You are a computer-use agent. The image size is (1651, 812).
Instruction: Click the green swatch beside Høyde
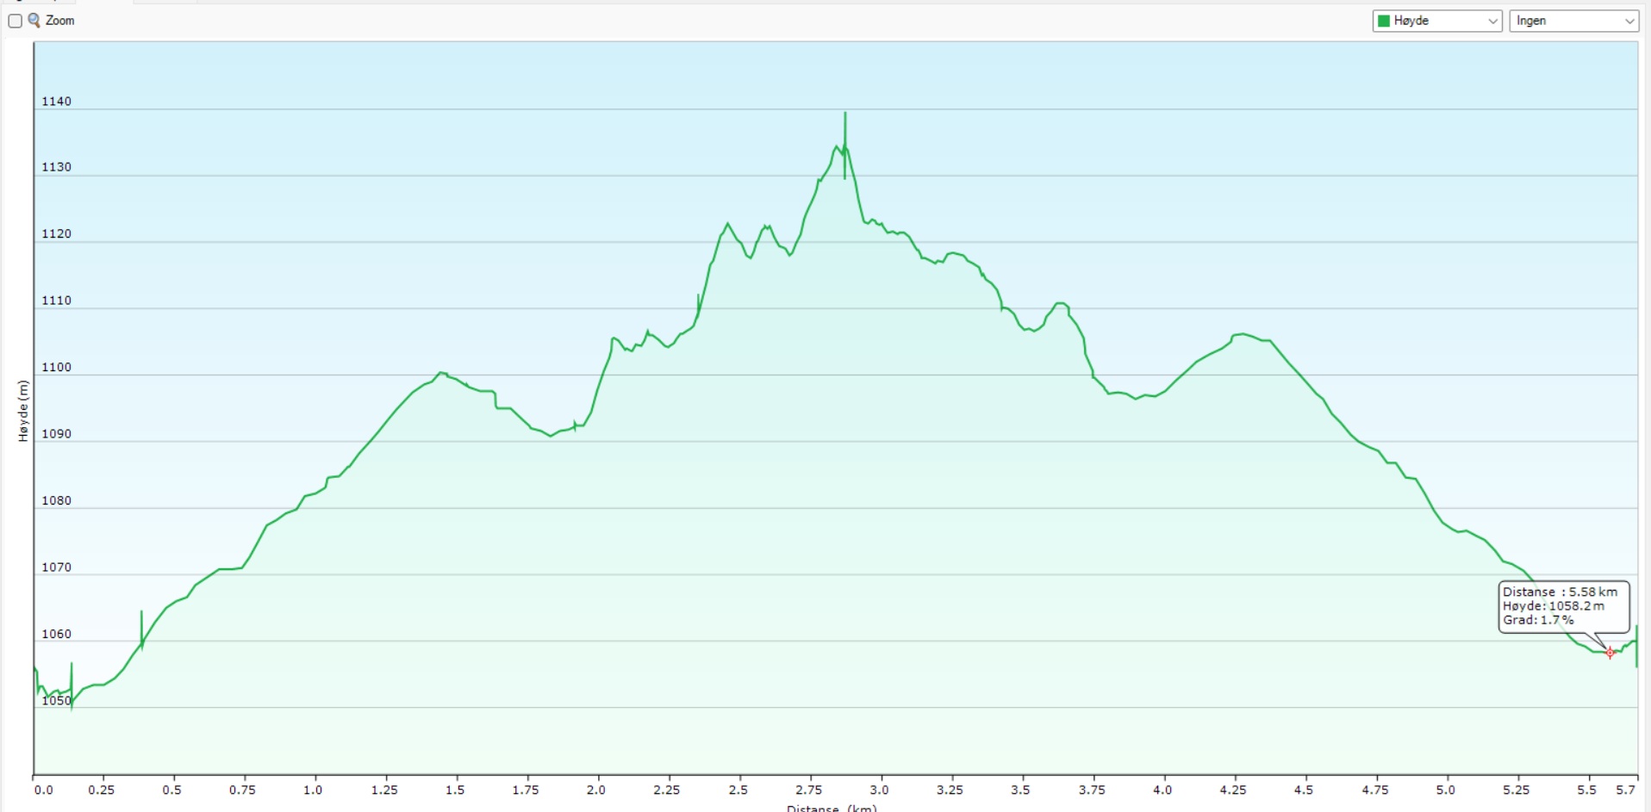[x=1384, y=21]
